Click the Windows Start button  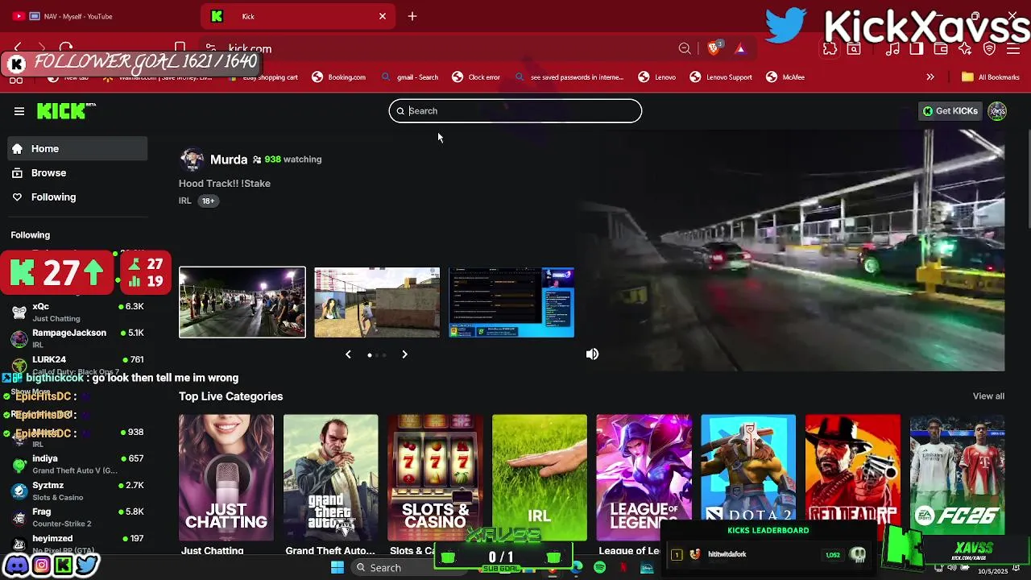point(337,568)
